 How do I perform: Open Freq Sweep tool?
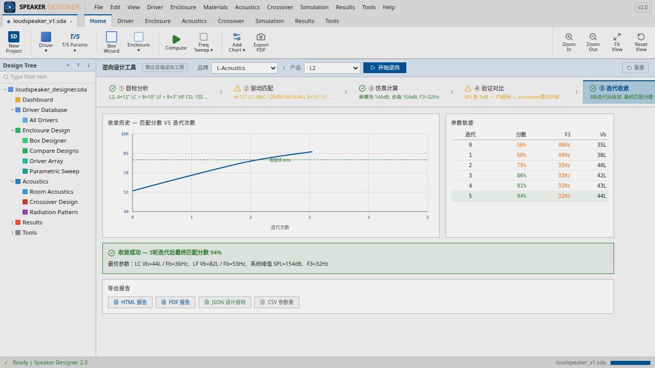pyautogui.click(x=203, y=42)
